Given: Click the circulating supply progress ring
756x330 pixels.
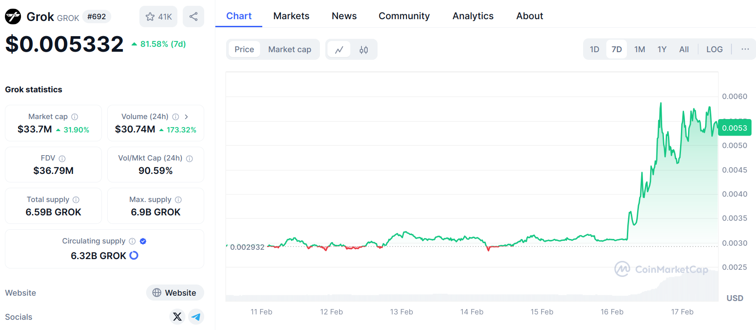Looking at the screenshot, I should point(134,256).
